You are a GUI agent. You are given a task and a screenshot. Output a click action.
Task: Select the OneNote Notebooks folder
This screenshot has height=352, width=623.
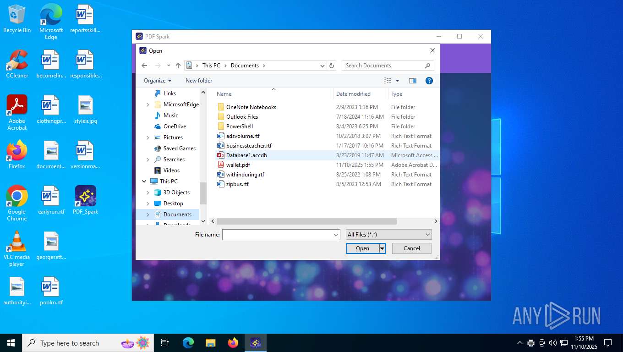tap(251, 107)
